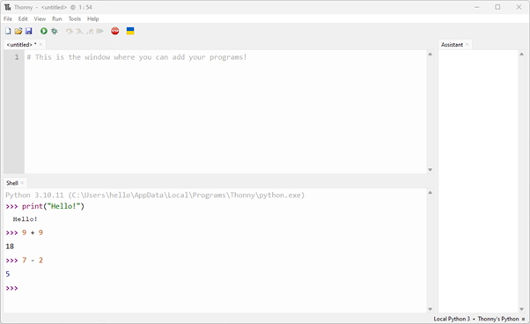Open a file using the folder icon

pyautogui.click(x=18, y=31)
